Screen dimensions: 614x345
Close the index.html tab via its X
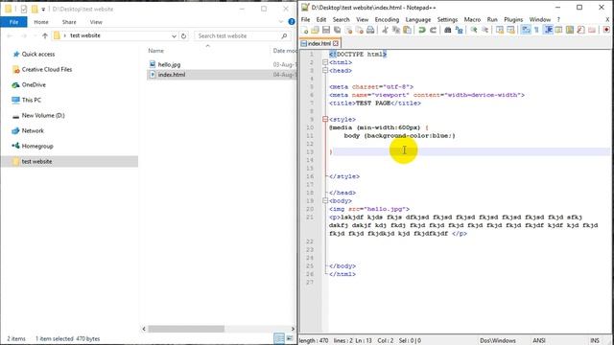click(x=336, y=43)
